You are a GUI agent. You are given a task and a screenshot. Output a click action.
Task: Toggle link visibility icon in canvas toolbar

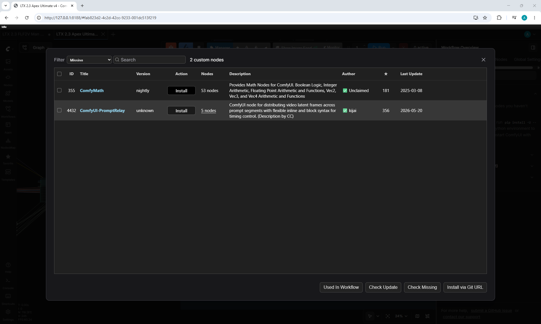427,316
